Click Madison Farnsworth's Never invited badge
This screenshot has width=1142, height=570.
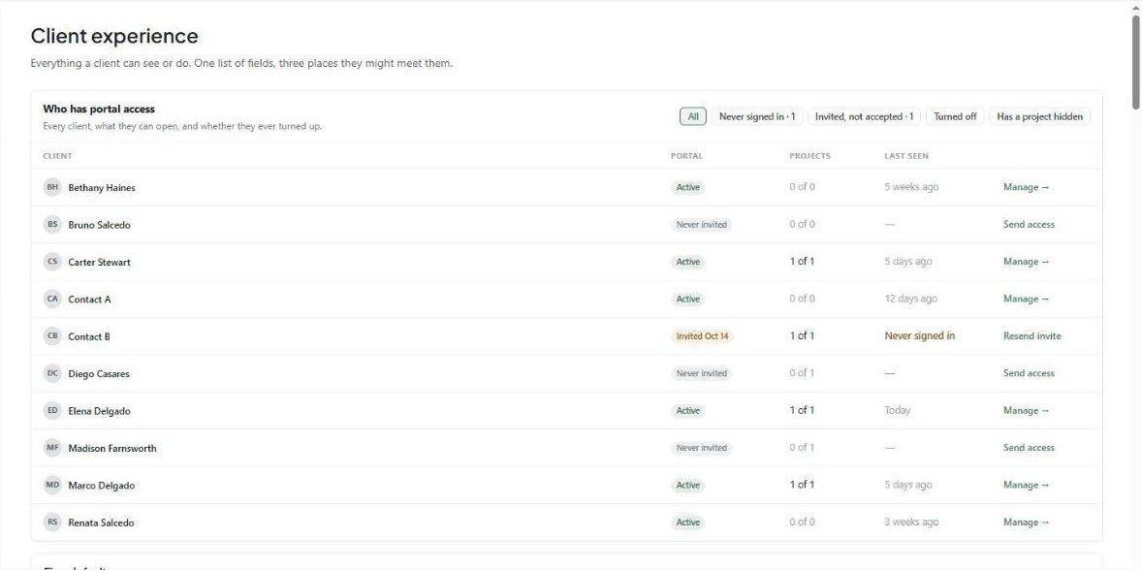coord(701,448)
